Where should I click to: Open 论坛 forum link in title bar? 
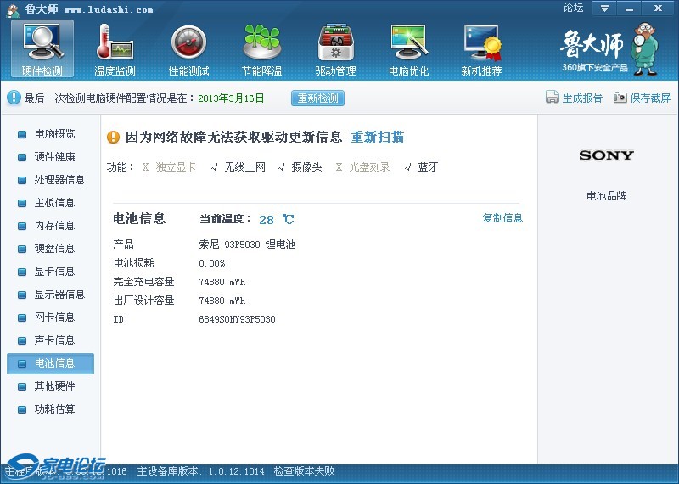pos(573,8)
